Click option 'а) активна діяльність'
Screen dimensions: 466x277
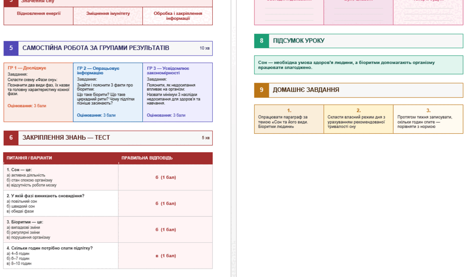pos(26,175)
